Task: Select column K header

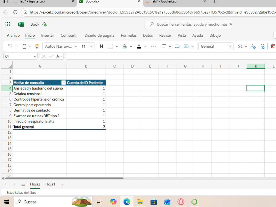Action: [x=256, y=66]
